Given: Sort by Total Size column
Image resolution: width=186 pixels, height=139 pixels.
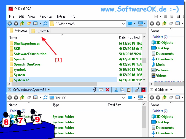Looking at the screenshot, I should (114, 105).
